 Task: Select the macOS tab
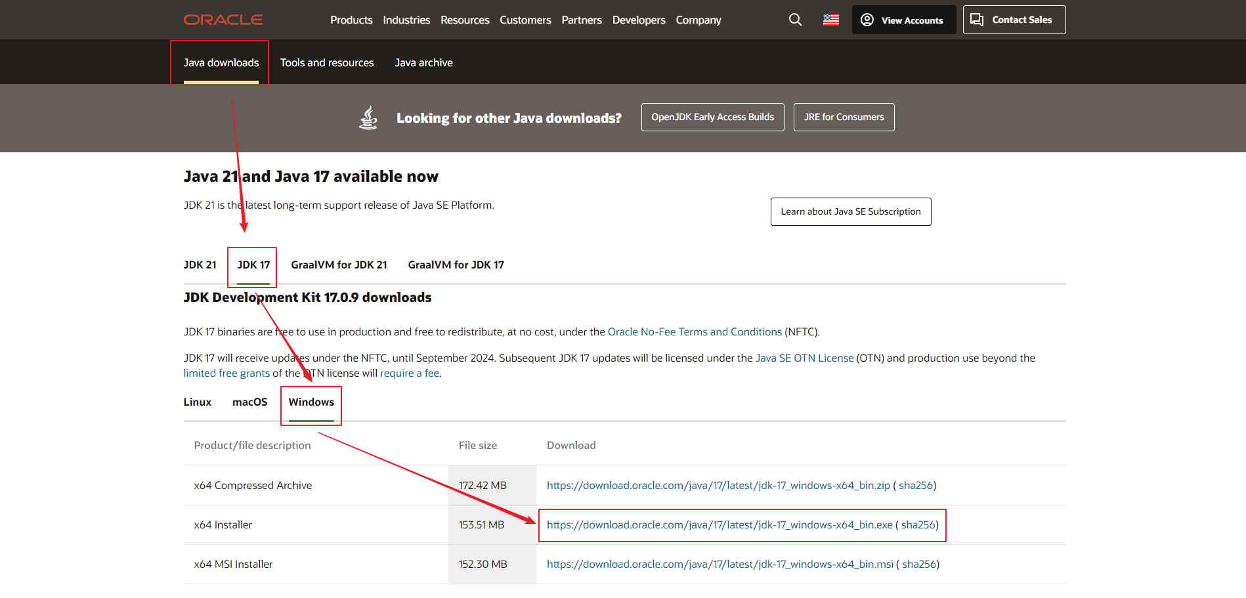[249, 402]
